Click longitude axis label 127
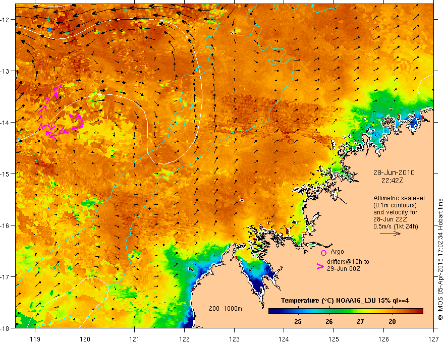This screenshot has width=444, height=343. [x=433, y=339]
